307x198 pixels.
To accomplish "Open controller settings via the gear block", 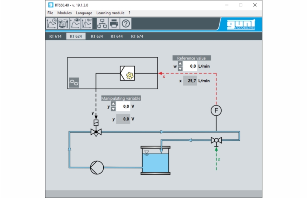I will coord(130,75).
